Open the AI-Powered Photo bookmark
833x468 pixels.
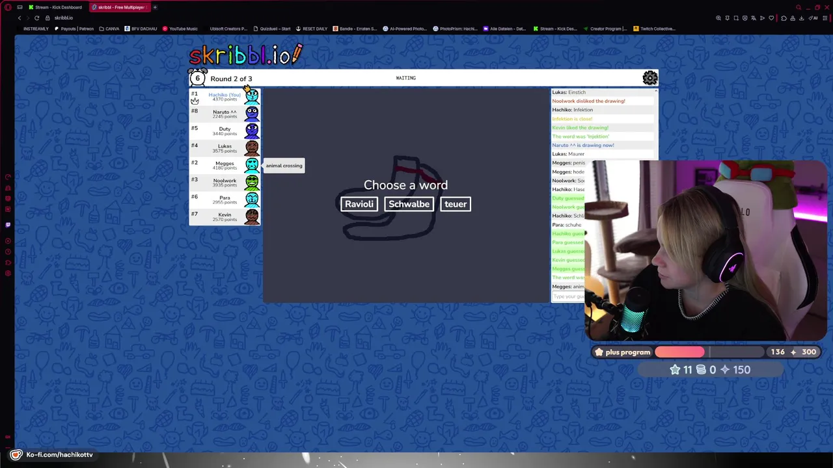pos(405,29)
